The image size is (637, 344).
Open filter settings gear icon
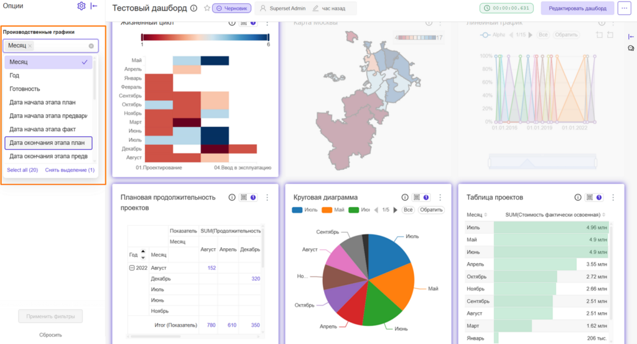click(x=81, y=6)
